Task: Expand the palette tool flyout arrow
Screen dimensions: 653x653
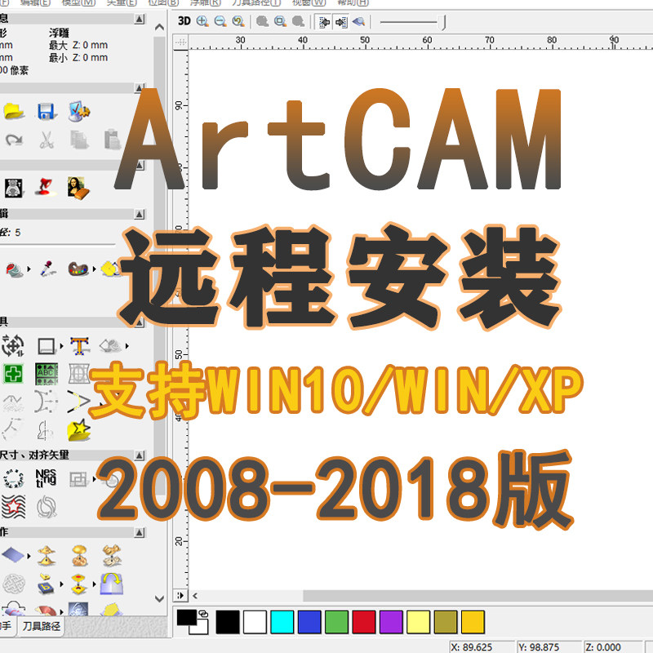Action: click(x=95, y=269)
